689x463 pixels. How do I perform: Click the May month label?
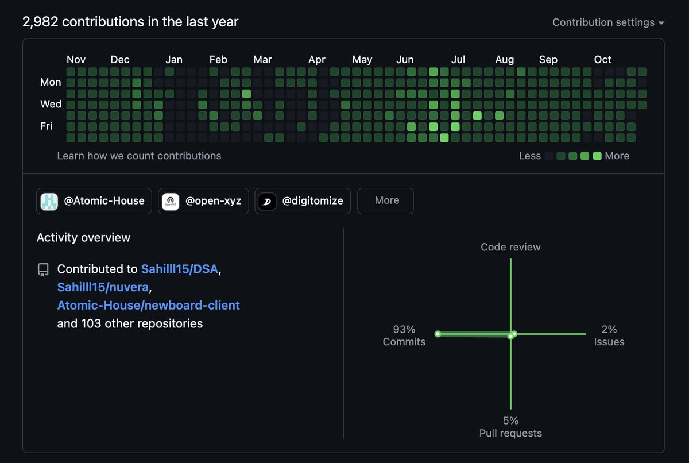click(x=362, y=60)
